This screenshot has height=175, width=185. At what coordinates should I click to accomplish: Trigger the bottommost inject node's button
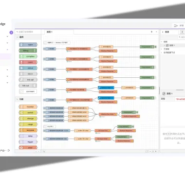(x=44, y=139)
